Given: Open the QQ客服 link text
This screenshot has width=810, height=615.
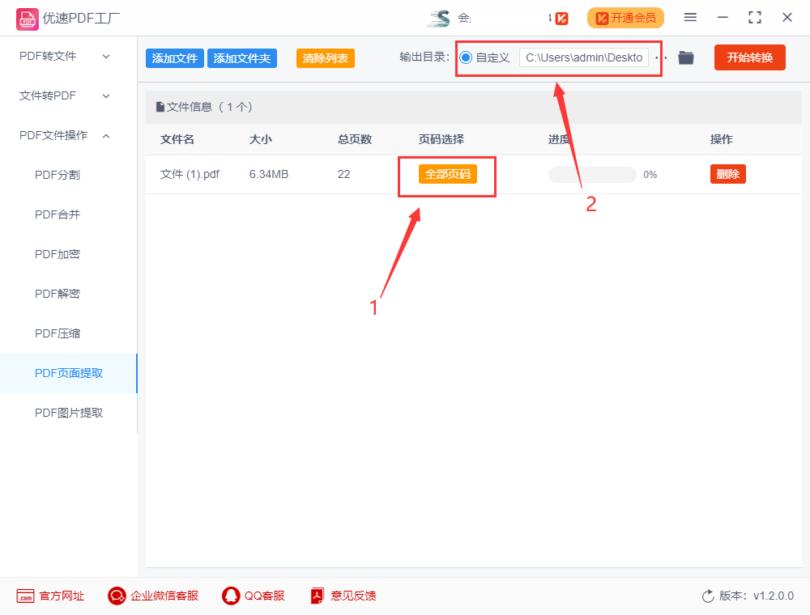Looking at the screenshot, I should tap(265, 596).
